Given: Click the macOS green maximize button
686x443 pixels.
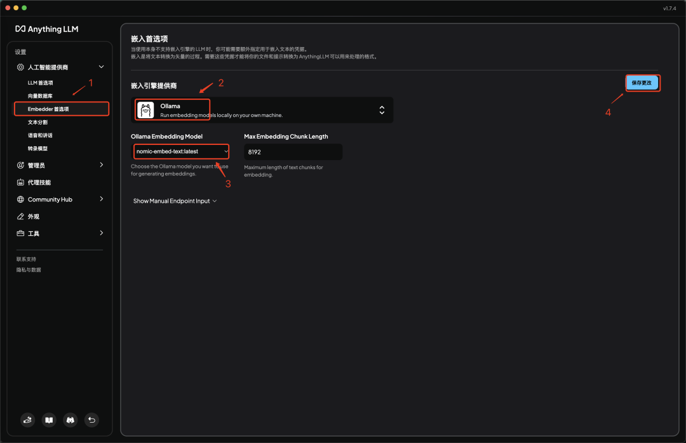Looking at the screenshot, I should pos(24,8).
